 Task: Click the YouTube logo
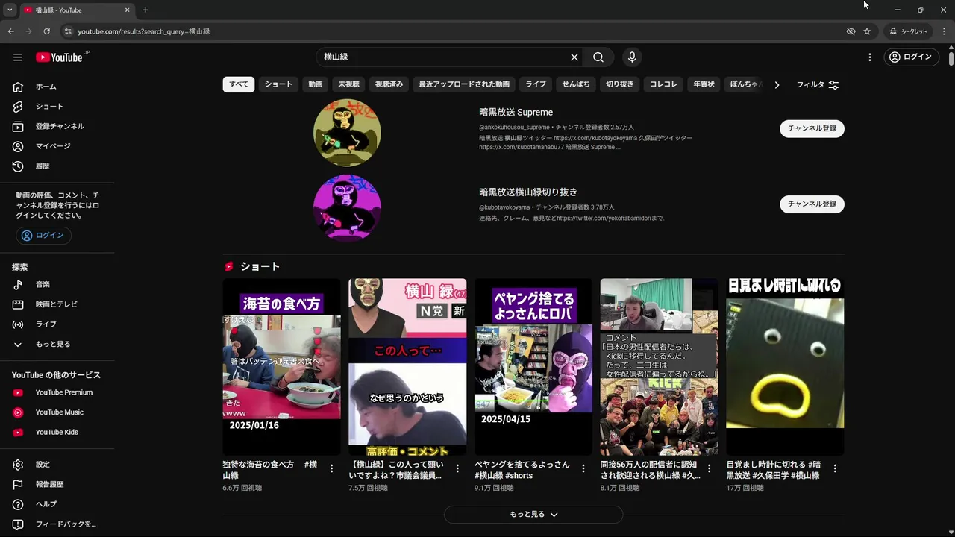pyautogui.click(x=60, y=57)
